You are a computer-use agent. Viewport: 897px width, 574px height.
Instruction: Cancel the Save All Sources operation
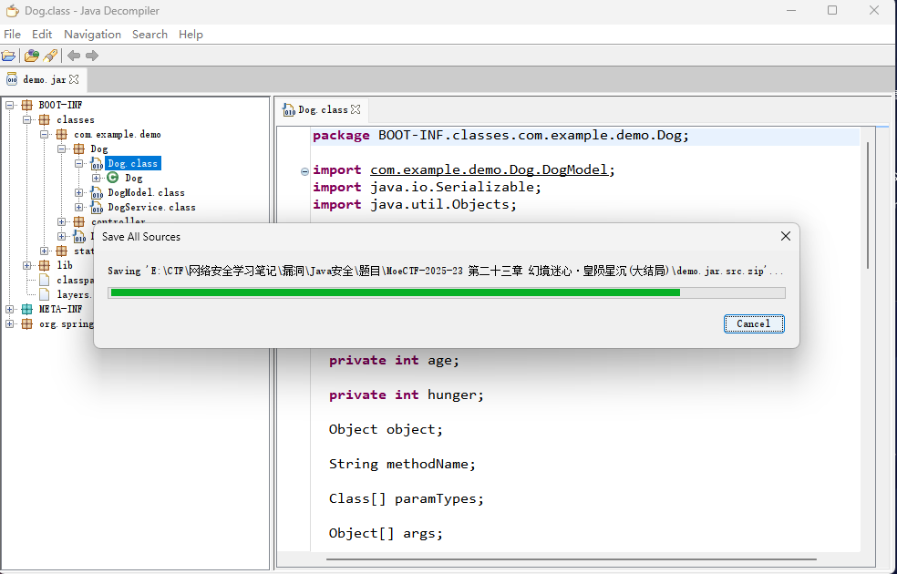(753, 323)
